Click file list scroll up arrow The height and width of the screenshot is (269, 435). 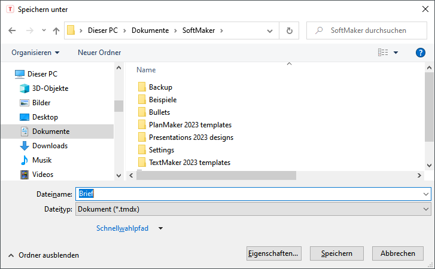[429, 68]
